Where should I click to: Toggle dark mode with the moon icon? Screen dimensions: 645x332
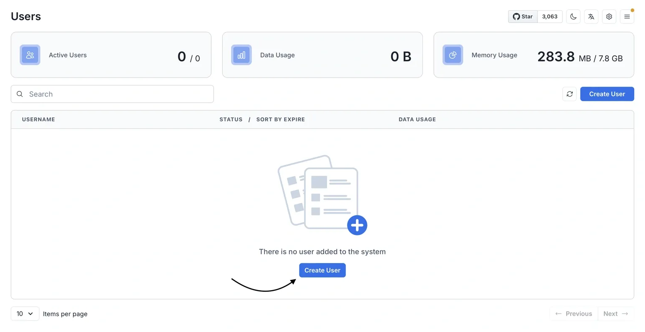[x=573, y=17]
